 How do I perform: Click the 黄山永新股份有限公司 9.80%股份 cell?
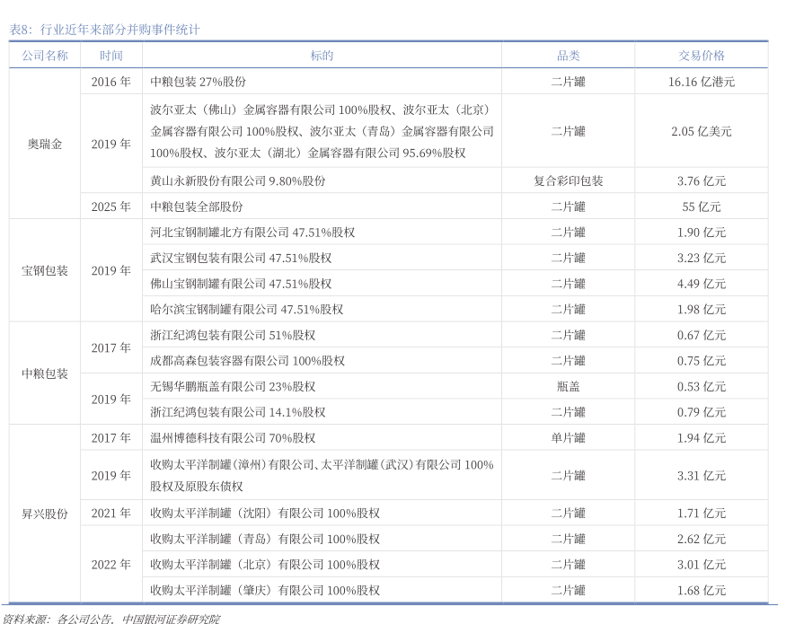click(x=238, y=180)
